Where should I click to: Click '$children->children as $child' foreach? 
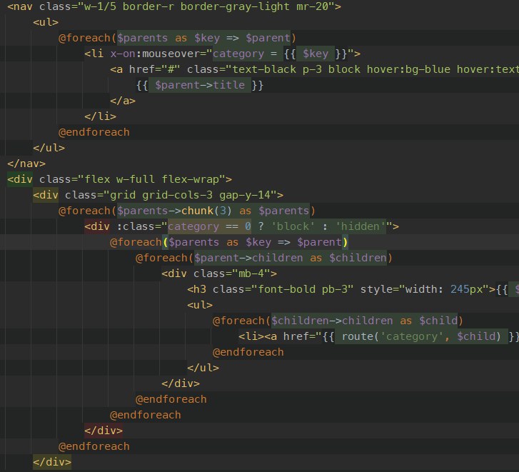click(364, 321)
